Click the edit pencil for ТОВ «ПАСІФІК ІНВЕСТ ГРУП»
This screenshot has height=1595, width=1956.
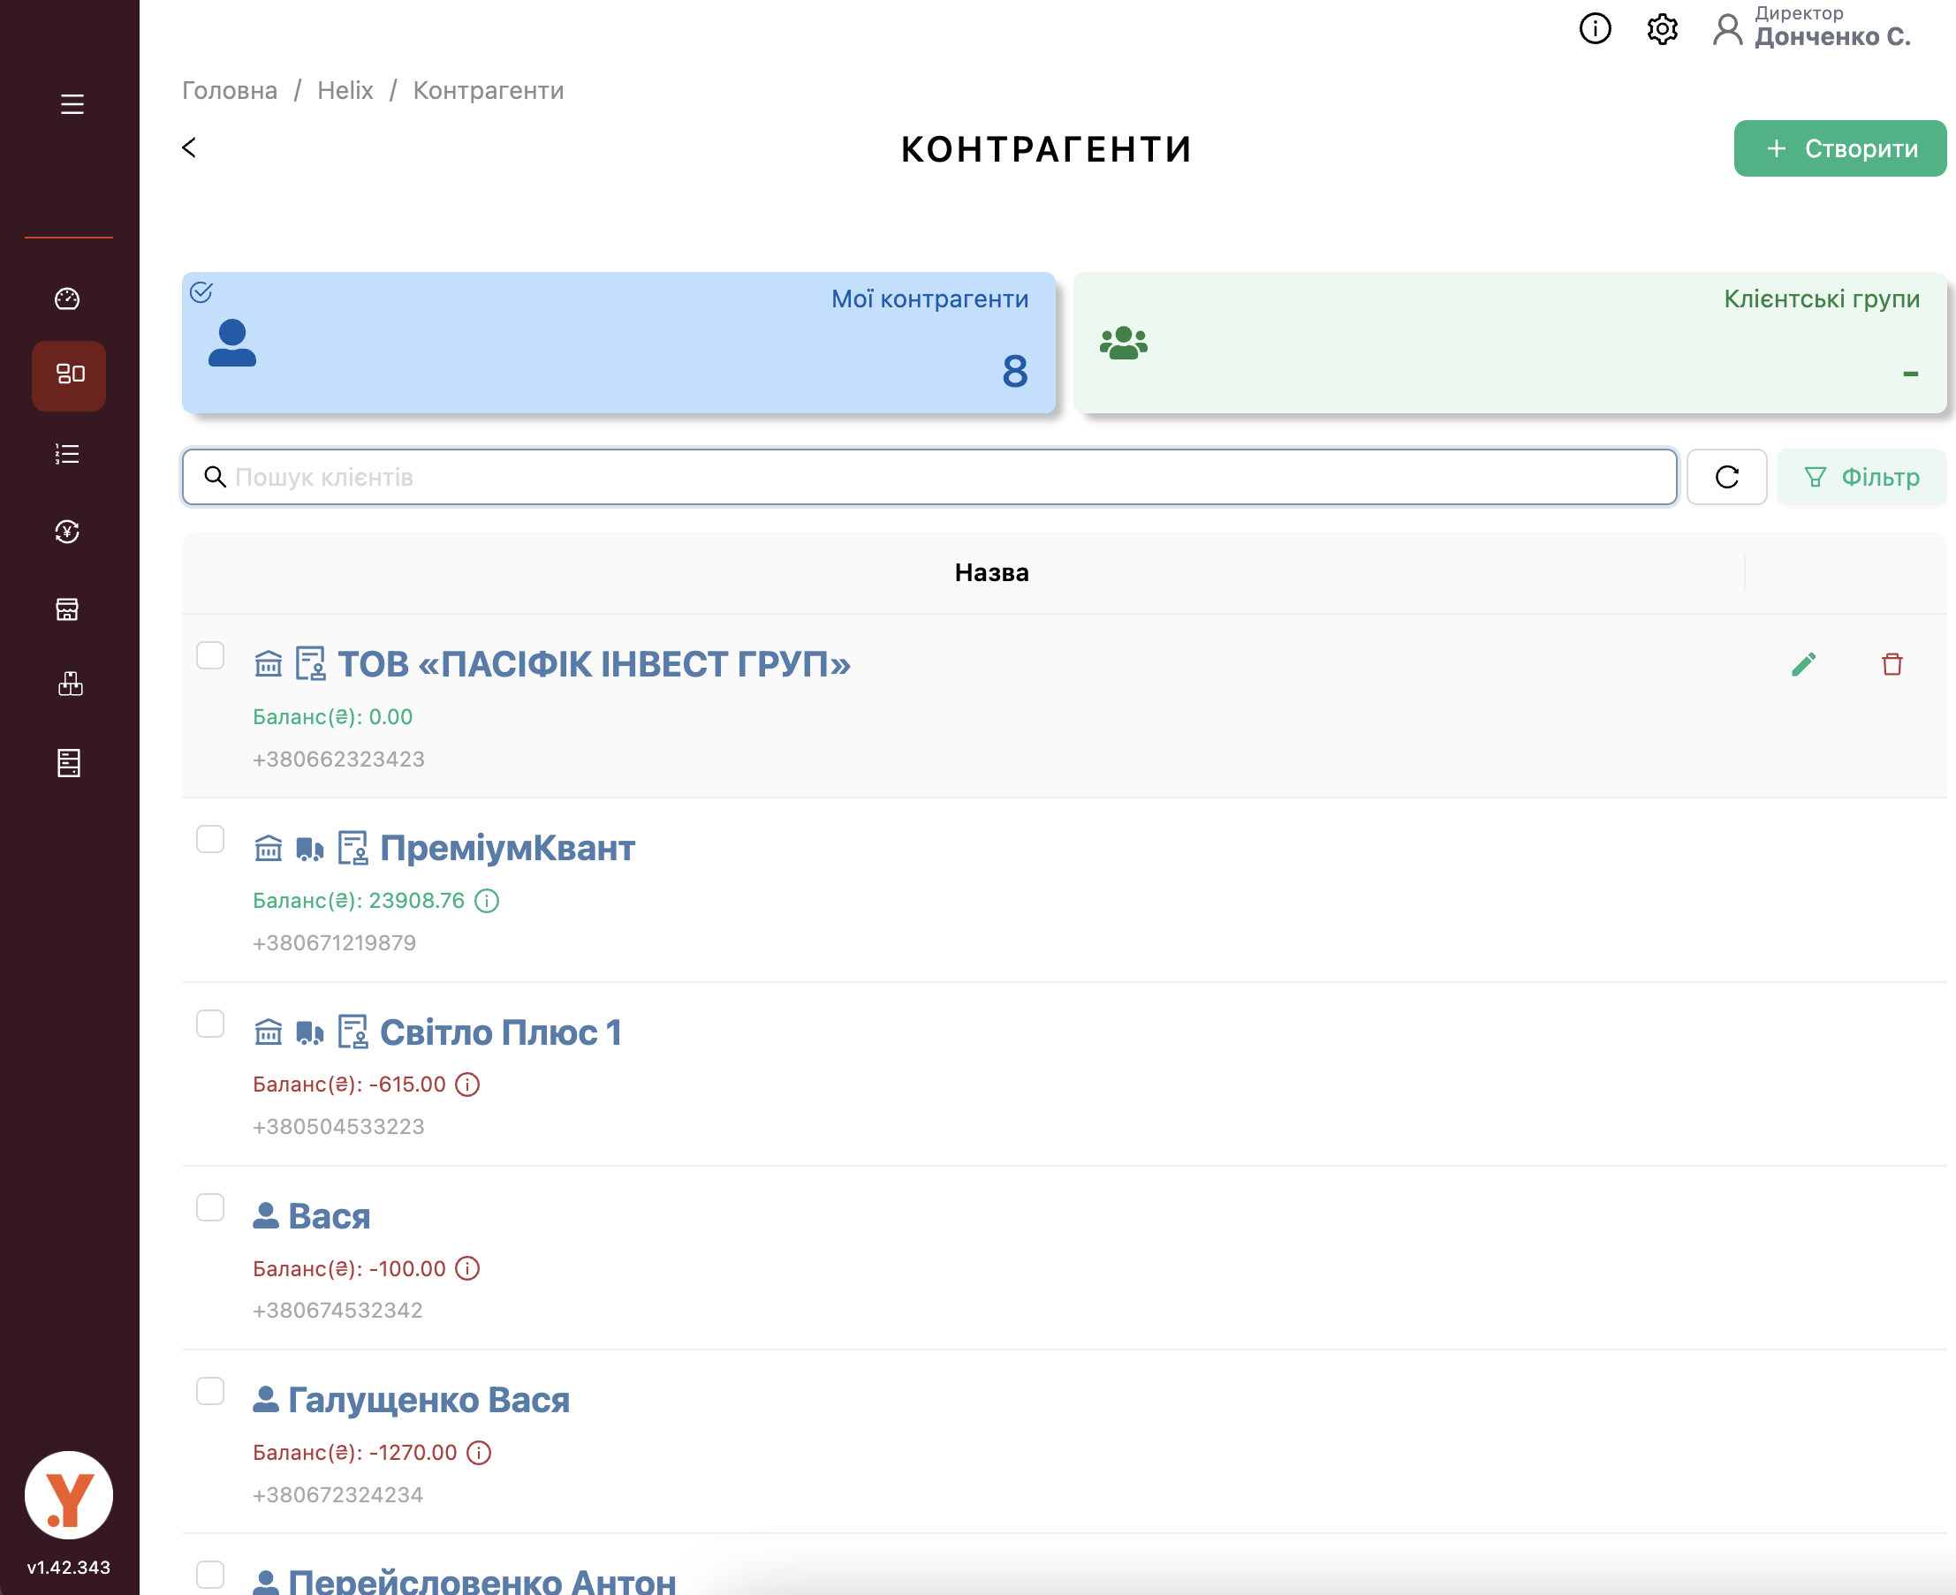(1803, 664)
